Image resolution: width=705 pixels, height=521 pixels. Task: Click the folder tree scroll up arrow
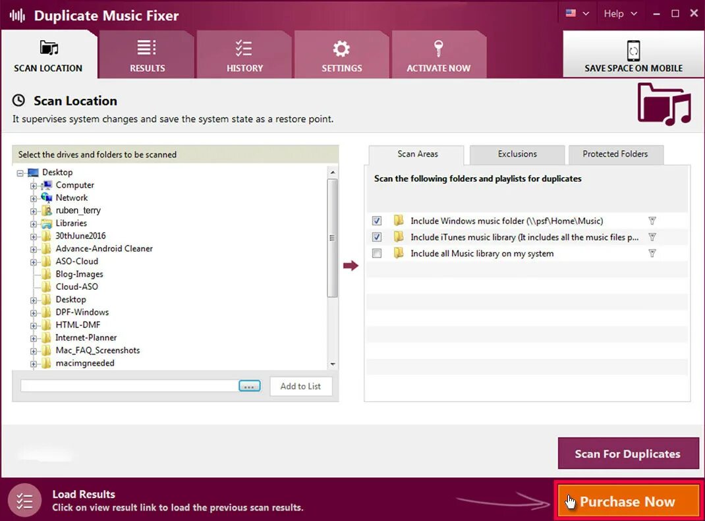(x=333, y=173)
